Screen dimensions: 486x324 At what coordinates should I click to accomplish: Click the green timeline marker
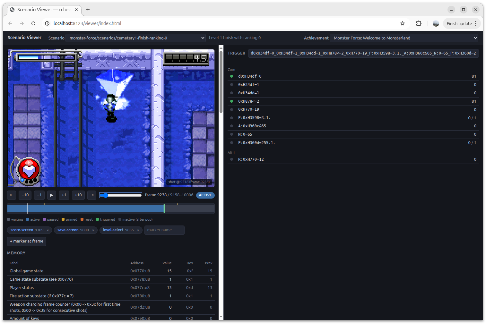[164, 208]
